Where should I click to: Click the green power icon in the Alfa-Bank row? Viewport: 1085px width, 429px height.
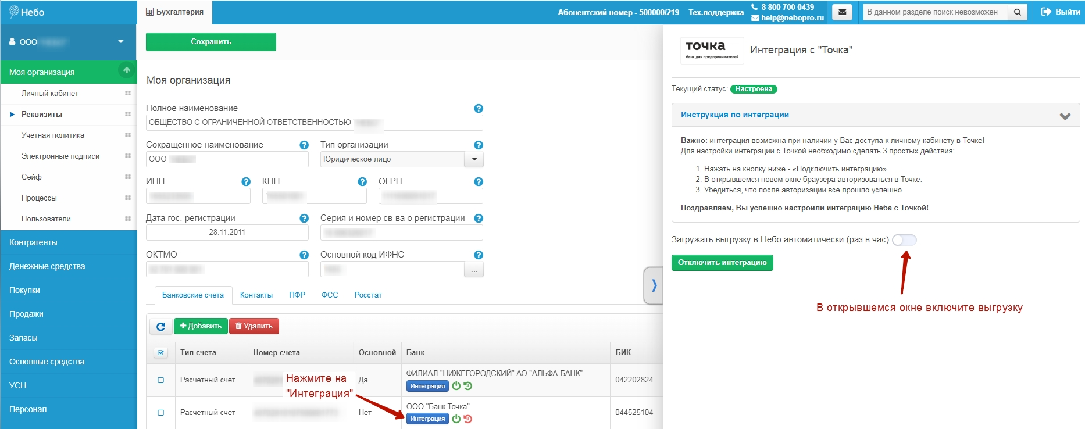[456, 386]
